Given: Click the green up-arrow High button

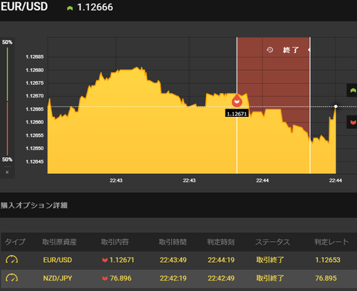Looking at the screenshot, I should click(x=352, y=90).
